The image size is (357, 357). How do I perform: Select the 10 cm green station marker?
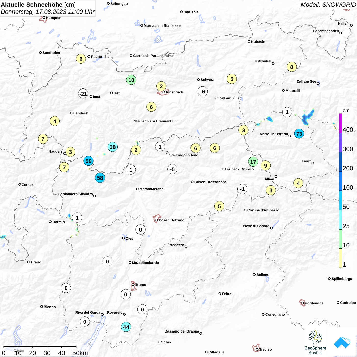131,80
